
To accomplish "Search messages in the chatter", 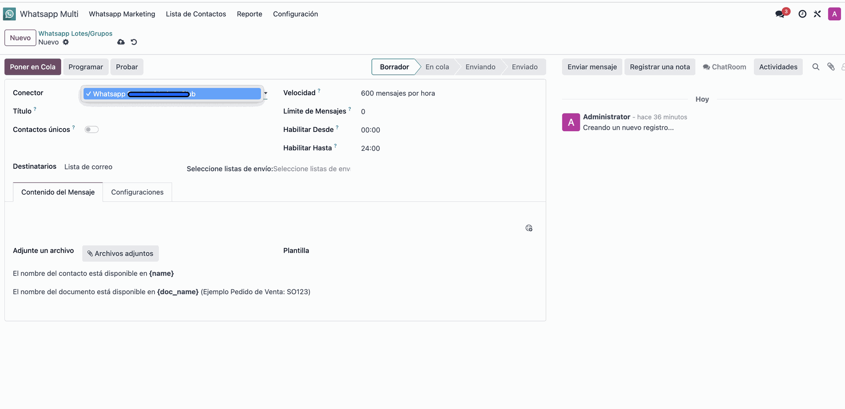I will click(816, 67).
